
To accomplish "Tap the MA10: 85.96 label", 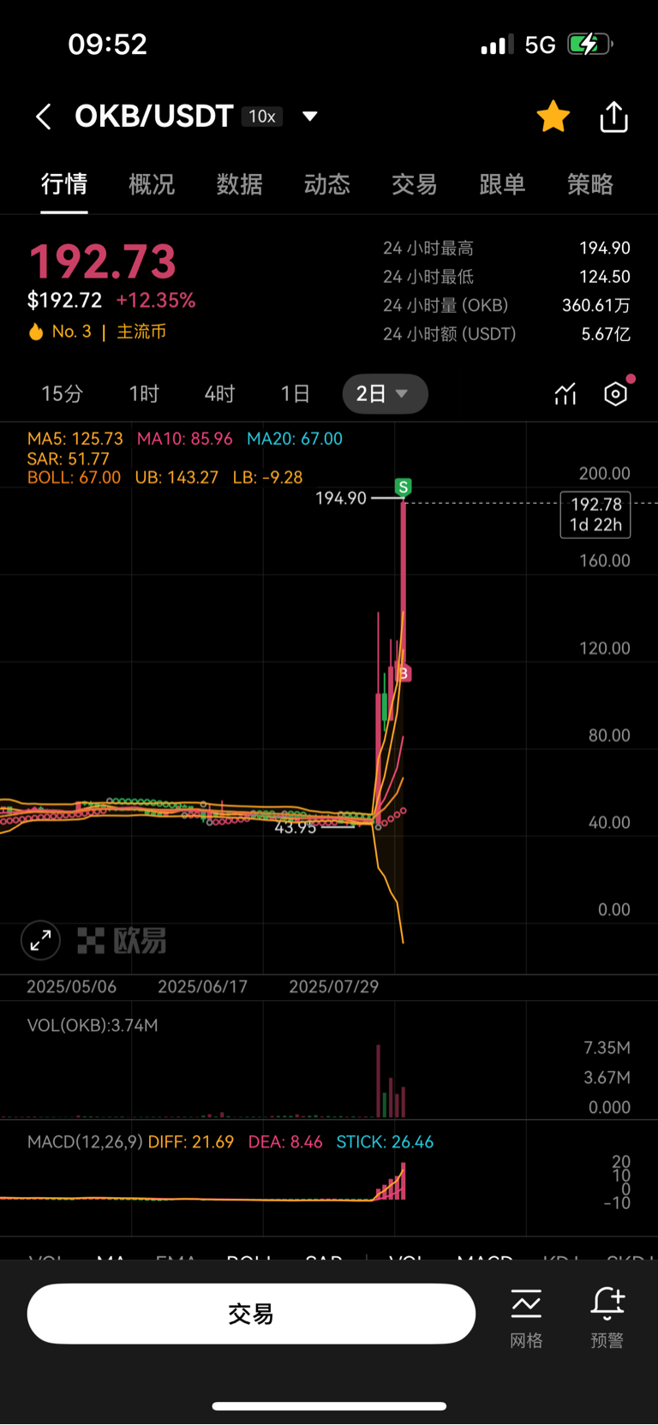I will coord(185,439).
